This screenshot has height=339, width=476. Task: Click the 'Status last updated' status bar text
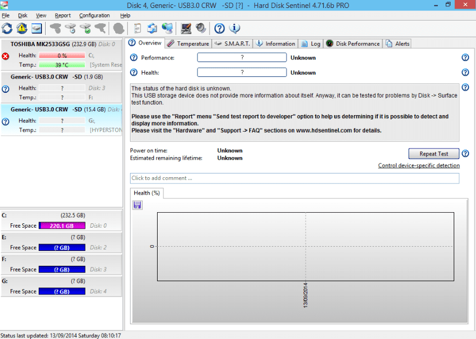click(60, 335)
